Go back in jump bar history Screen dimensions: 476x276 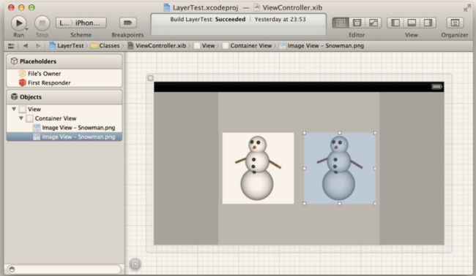click(x=26, y=46)
